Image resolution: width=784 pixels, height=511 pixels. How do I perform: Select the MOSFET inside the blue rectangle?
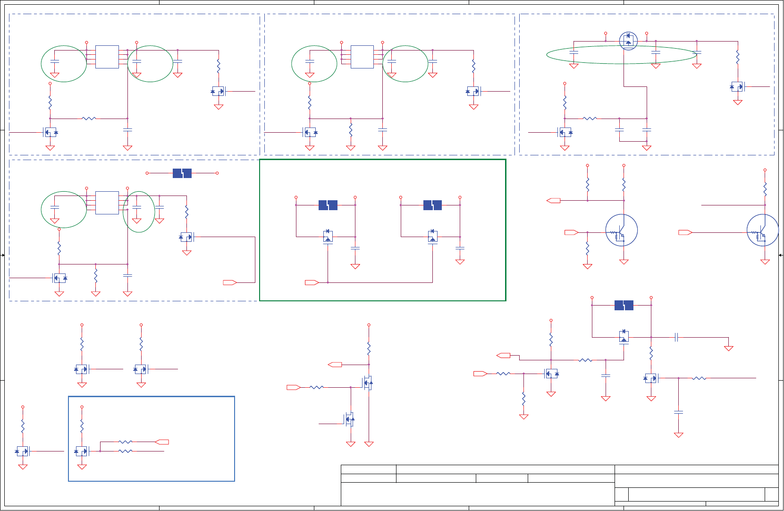tap(82, 451)
